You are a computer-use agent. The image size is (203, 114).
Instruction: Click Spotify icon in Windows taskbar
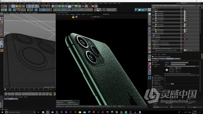pyautogui.click(x=126, y=112)
